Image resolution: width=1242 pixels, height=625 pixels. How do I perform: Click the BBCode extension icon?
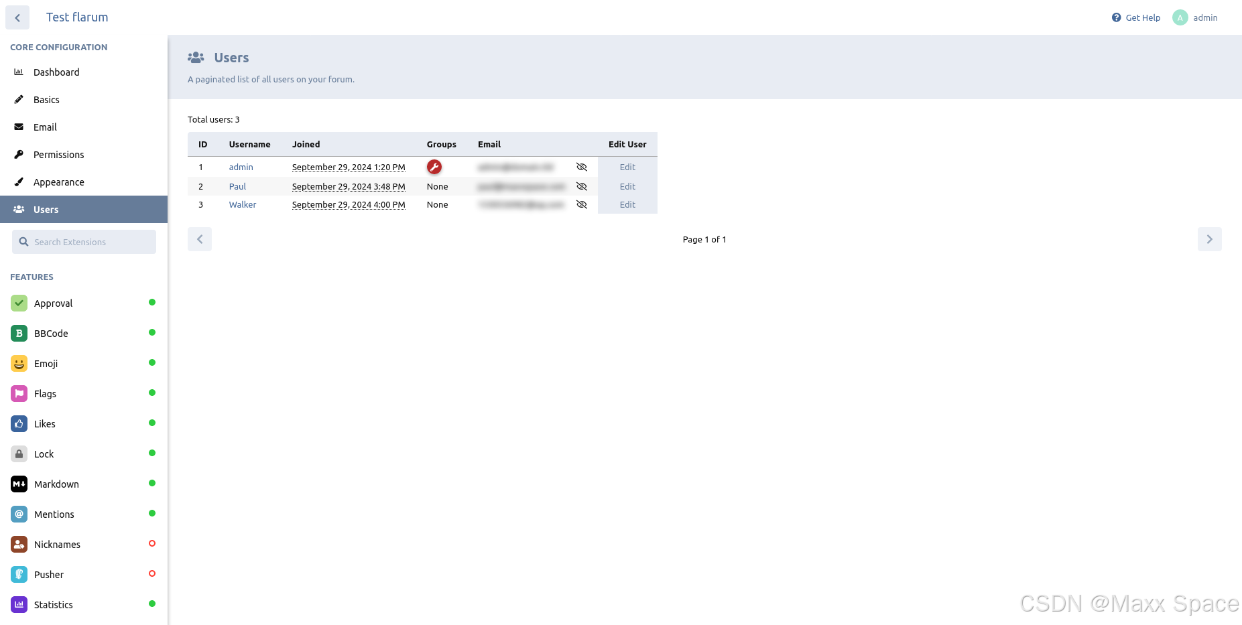coord(19,334)
